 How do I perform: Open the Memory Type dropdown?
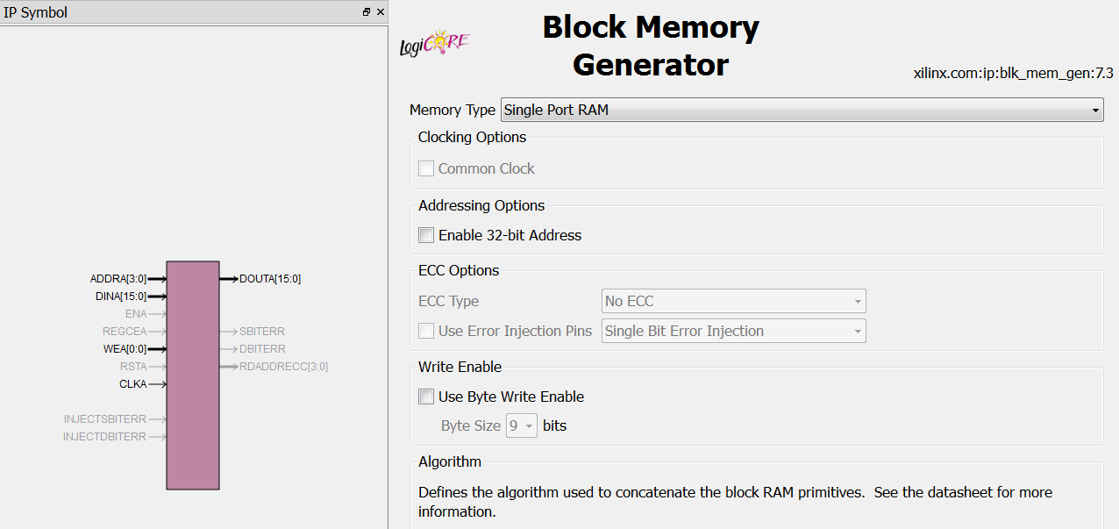[x=802, y=110]
